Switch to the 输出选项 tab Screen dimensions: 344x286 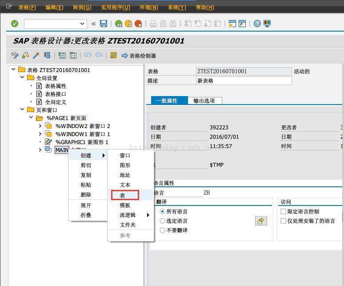coord(204,101)
